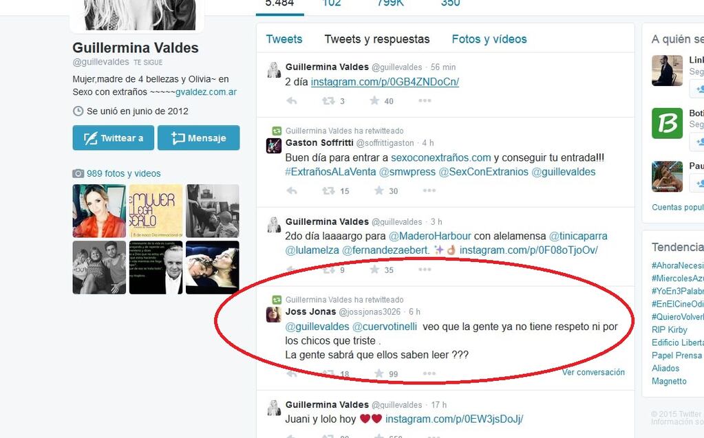Retweet the '2 día' tweet
The width and height of the screenshot is (704, 438).
coord(328,101)
